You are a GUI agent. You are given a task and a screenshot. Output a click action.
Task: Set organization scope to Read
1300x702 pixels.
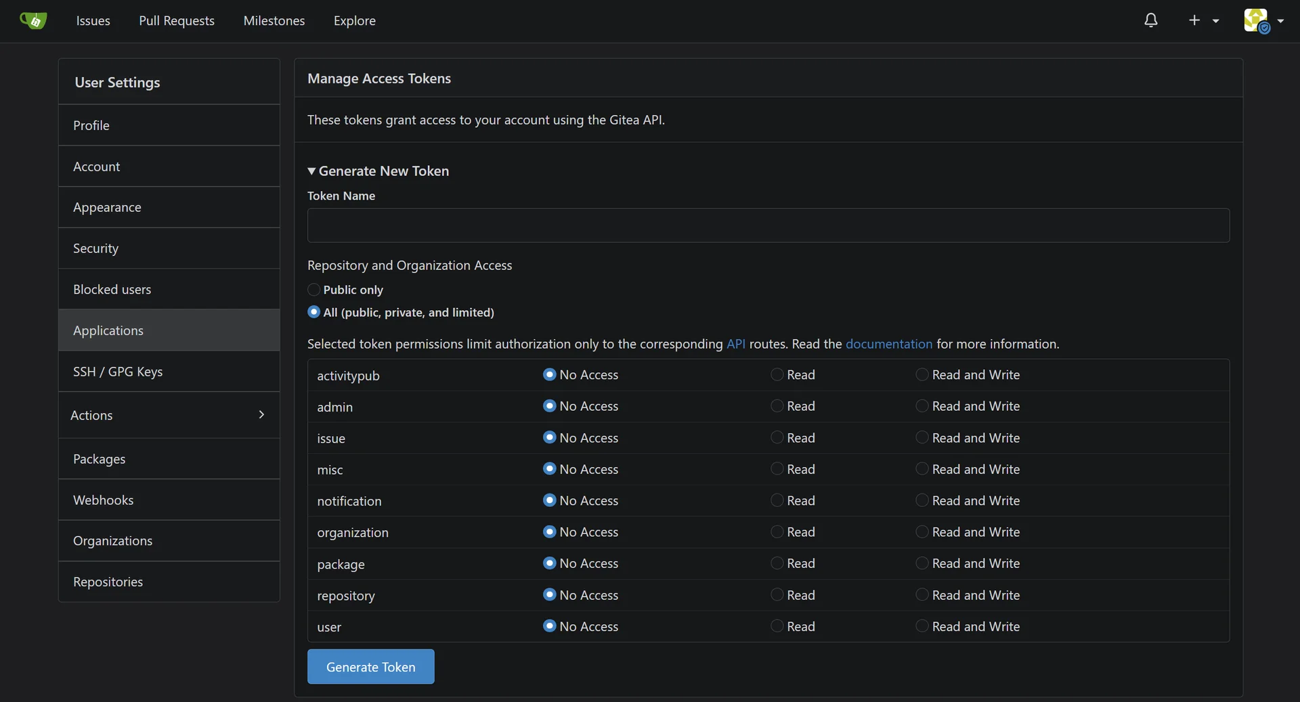point(777,532)
